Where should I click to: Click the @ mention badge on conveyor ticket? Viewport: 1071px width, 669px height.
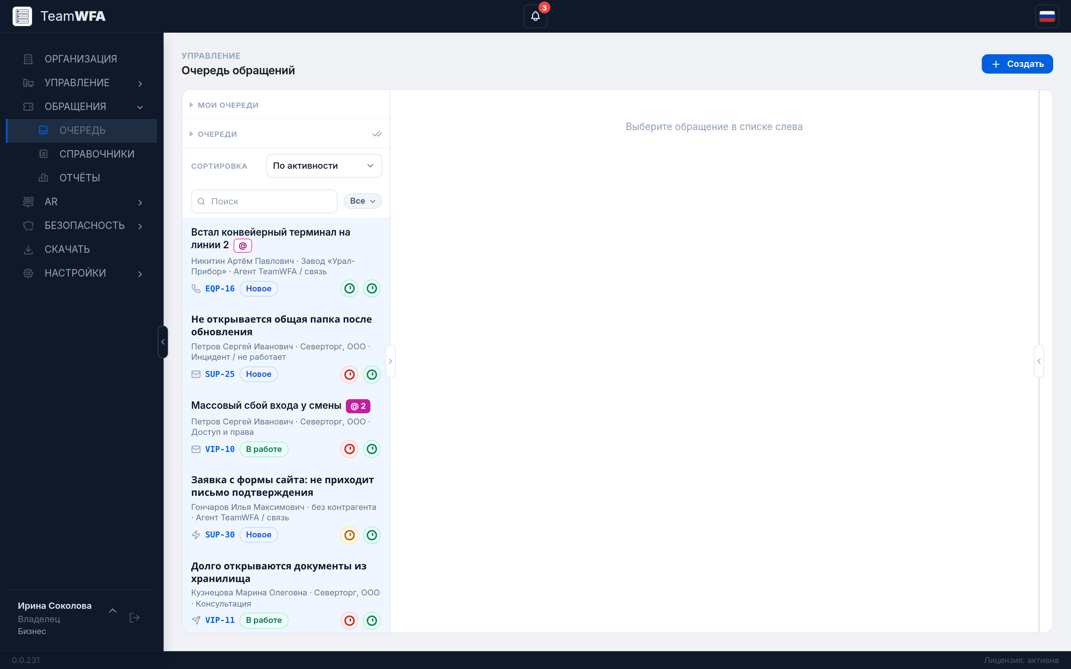click(242, 246)
